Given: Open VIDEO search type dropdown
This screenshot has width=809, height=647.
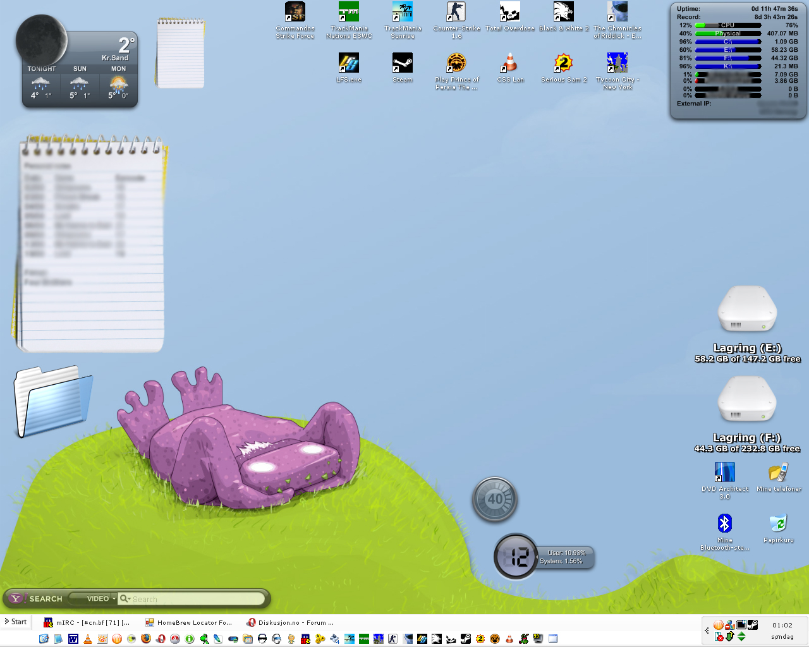Looking at the screenshot, I should (92, 598).
